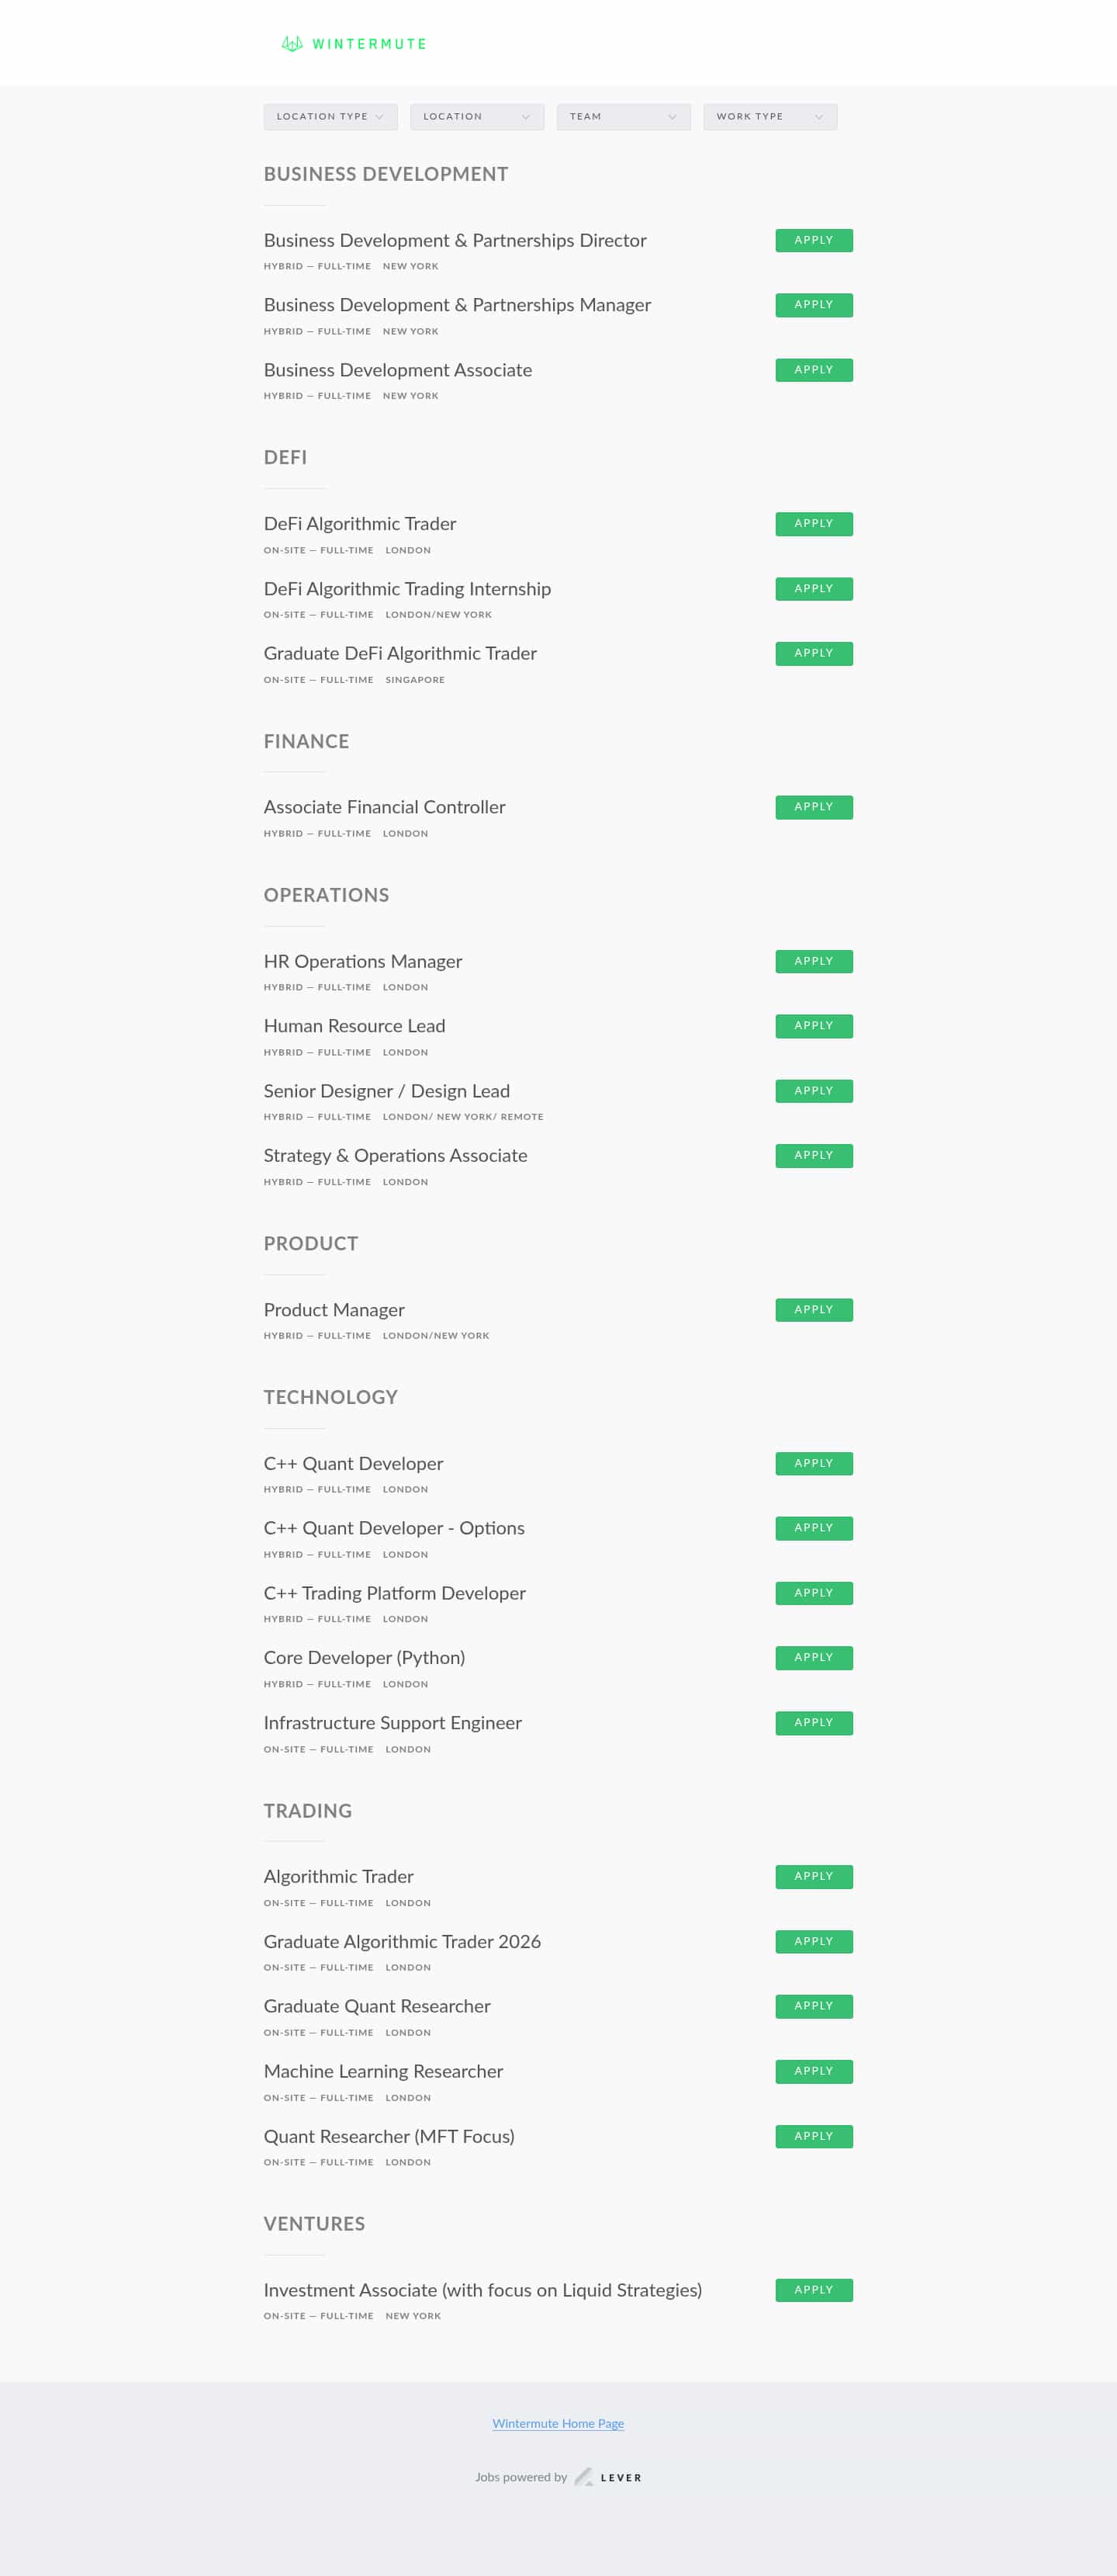
Task: Apply to the Senior Designer / Design Lead posting
Action: pos(813,1091)
